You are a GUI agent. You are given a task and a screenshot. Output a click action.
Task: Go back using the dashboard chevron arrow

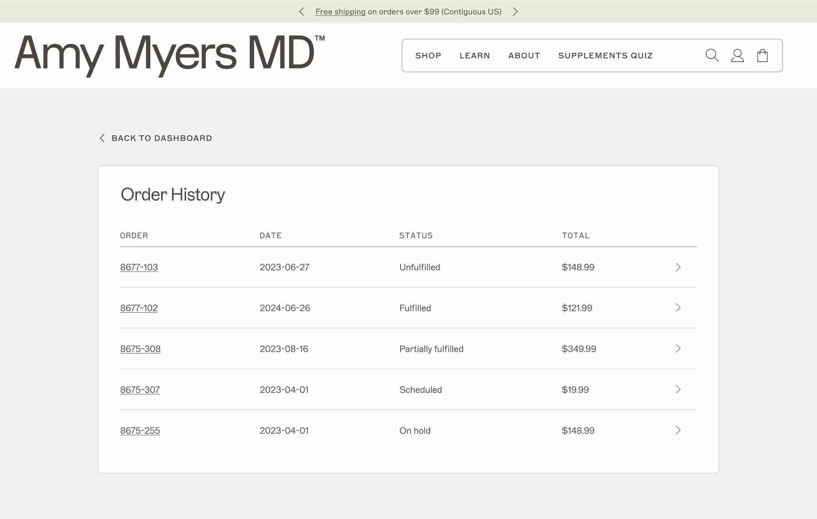(102, 138)
